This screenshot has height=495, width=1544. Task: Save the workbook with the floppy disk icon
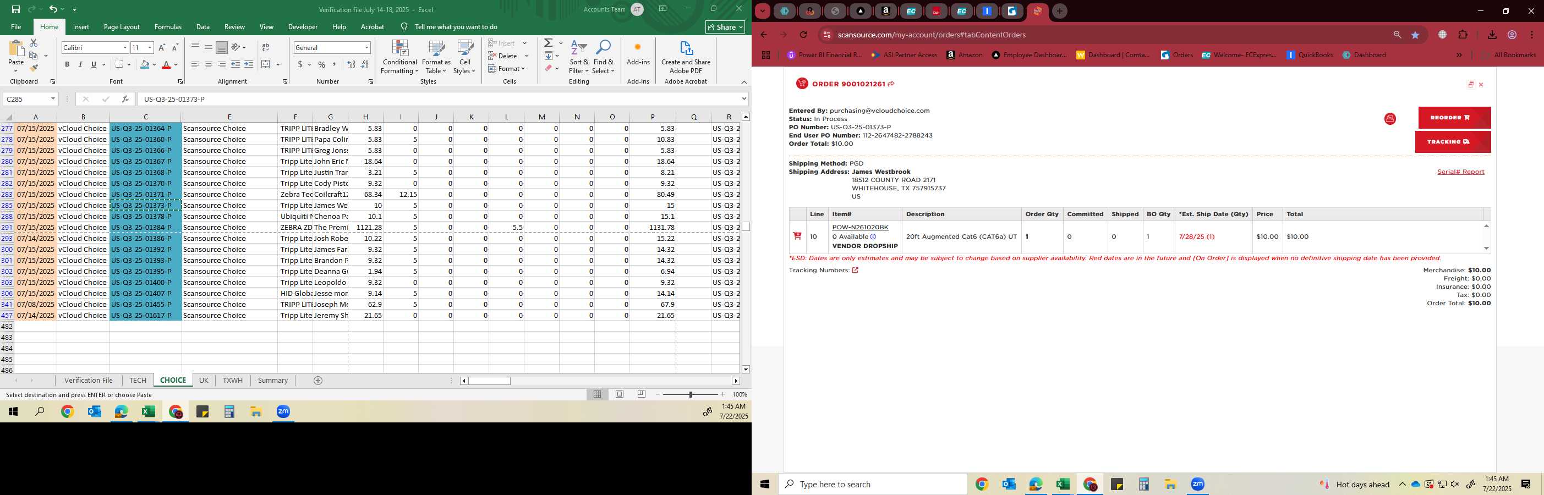click(16, 9)
